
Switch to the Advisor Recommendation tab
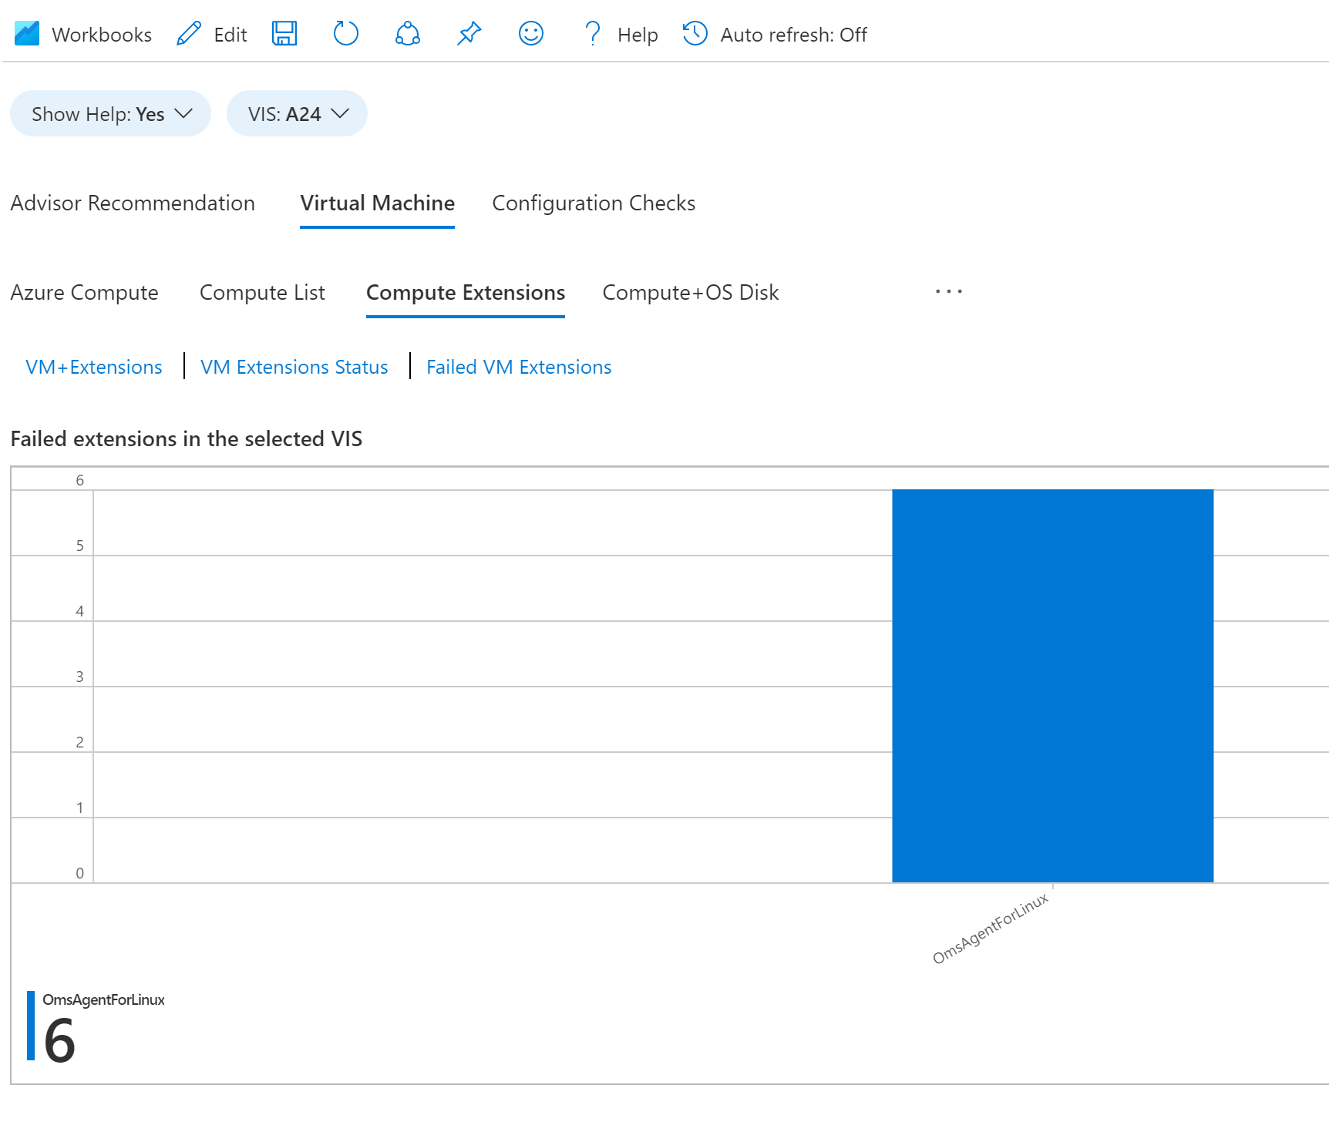point(133,203)
